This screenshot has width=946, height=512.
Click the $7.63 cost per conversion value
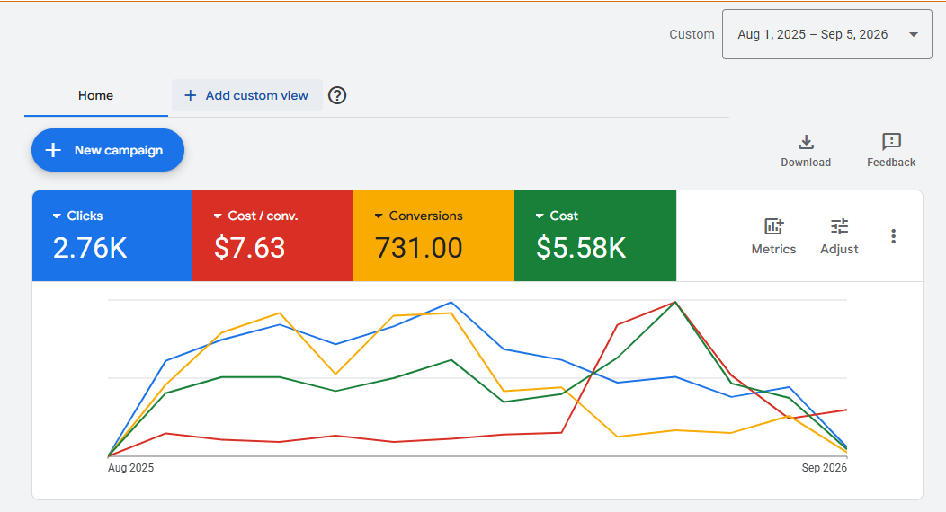click(x=250, y=248)
